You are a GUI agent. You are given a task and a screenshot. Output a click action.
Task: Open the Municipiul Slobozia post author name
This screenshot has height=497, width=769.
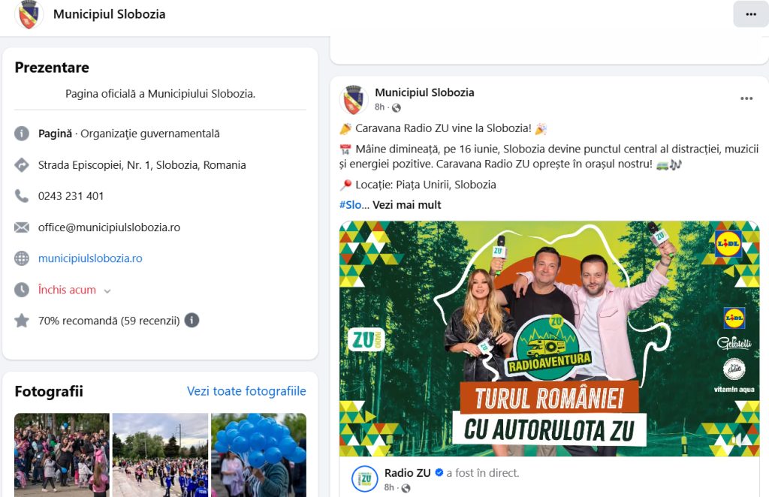click(424, 92)
